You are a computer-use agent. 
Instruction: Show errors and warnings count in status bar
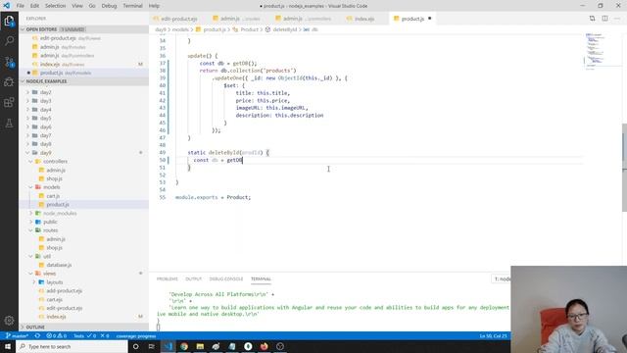coord(57,335)
